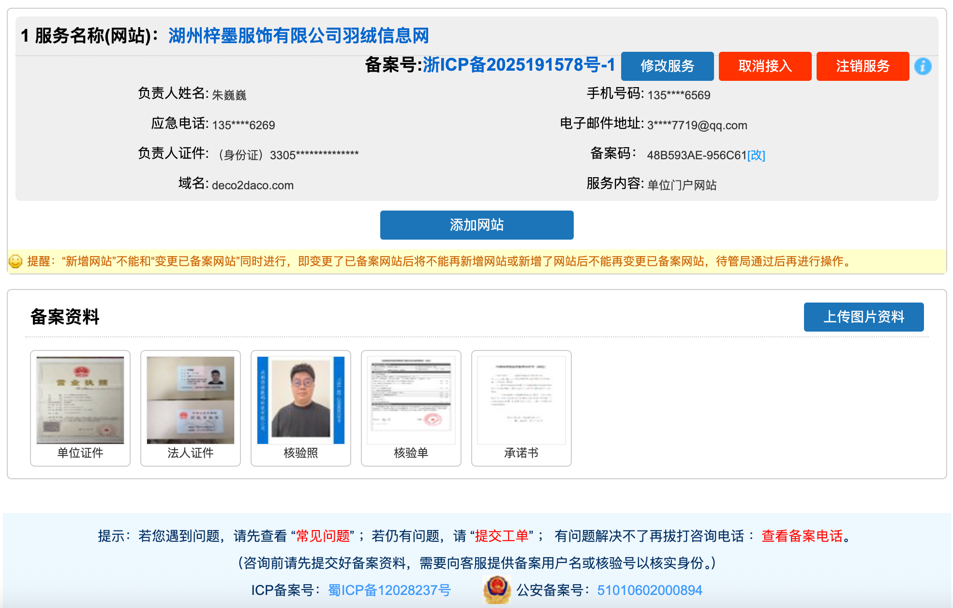Click the 添加网站 button
953x608 pixels.
(x=476, y=225)
